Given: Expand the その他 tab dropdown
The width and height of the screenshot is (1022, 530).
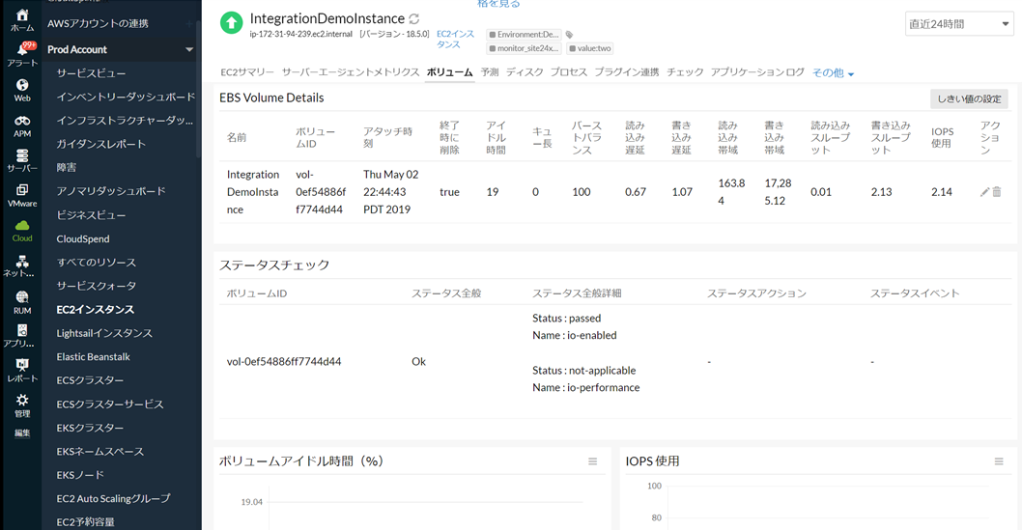Looking at the screenshot, I should (x=833, y=73).
